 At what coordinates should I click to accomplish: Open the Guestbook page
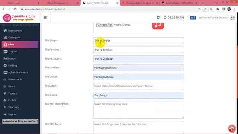click(x=20, y=79)
